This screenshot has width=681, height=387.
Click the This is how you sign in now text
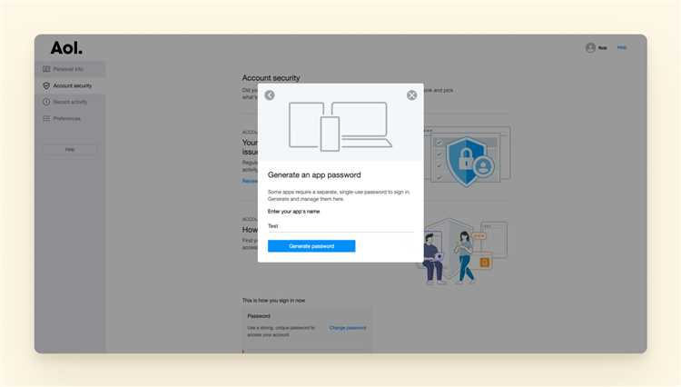coord(273,301)
